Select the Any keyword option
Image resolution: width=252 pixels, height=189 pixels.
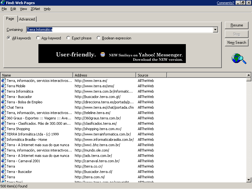[38, 38]
